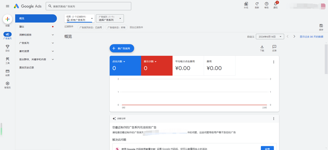Viewport: 328px width, 150px height.
Task: Click the search pages or campaigns field
Action: click(x=88, y=6)
